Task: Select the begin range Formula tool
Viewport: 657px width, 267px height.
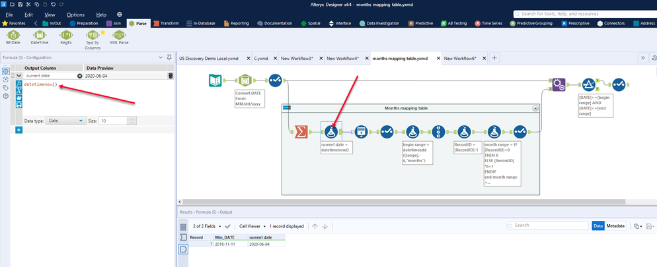Action: (x=412, y=132)
